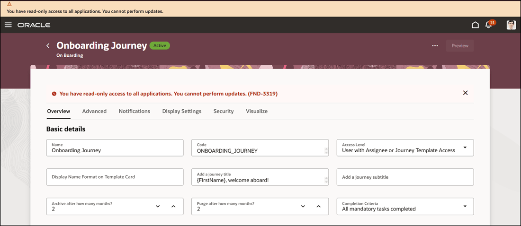
Task: Expand the Access Level dropdown
Action: [465, 148]
